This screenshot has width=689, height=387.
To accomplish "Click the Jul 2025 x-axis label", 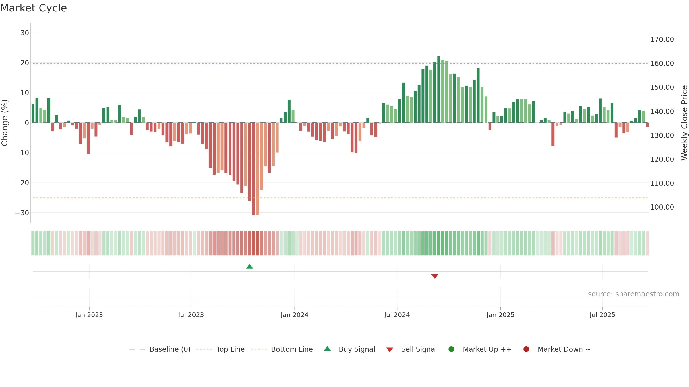I will pos(602,315).
